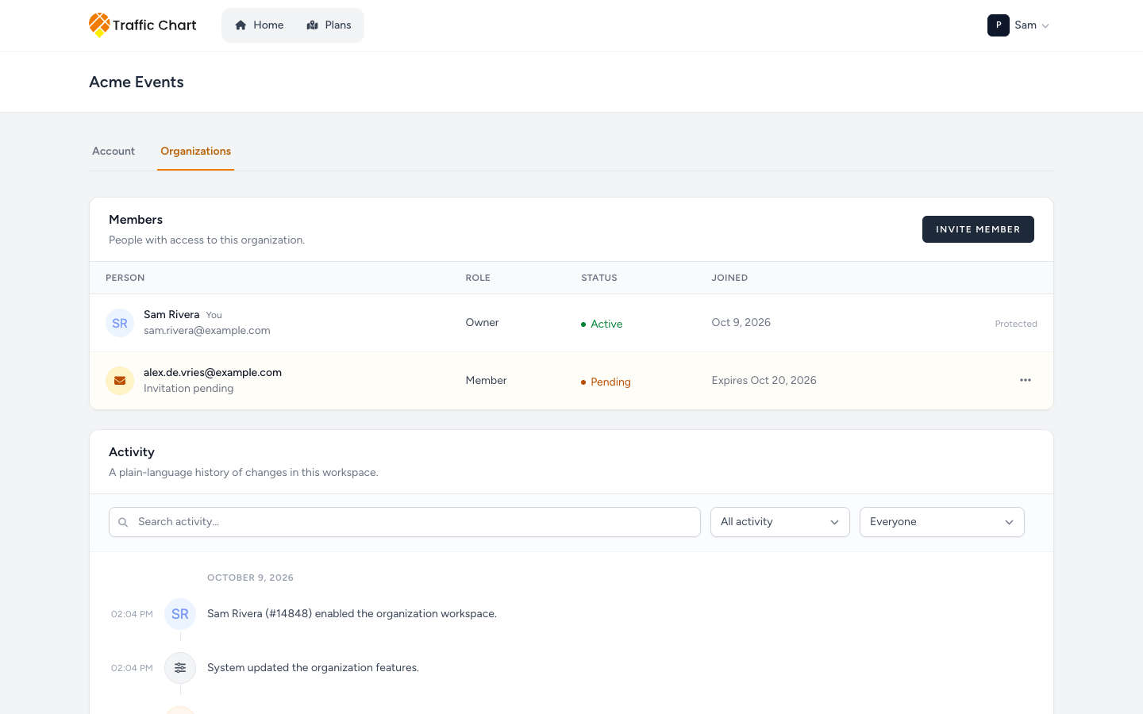Open the All activity filter dropdown
The width and height of the screenshot is (1143, 714).
[780, 522]
